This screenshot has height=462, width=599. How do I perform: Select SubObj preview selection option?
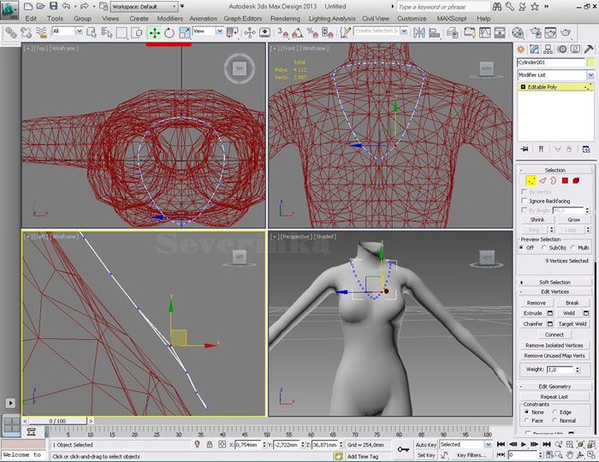click(546, 248)
